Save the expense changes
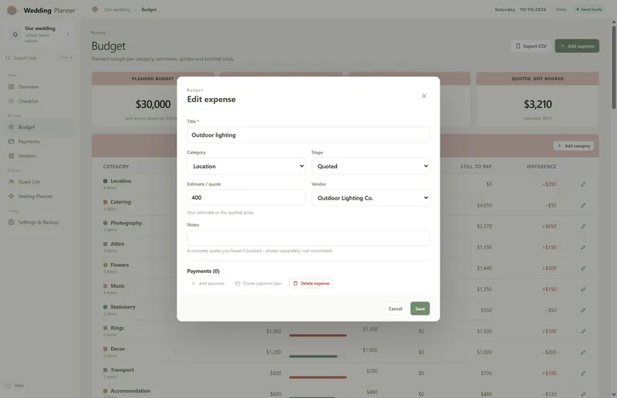Viewport: 617px width, 398px height. coord(420,309)
